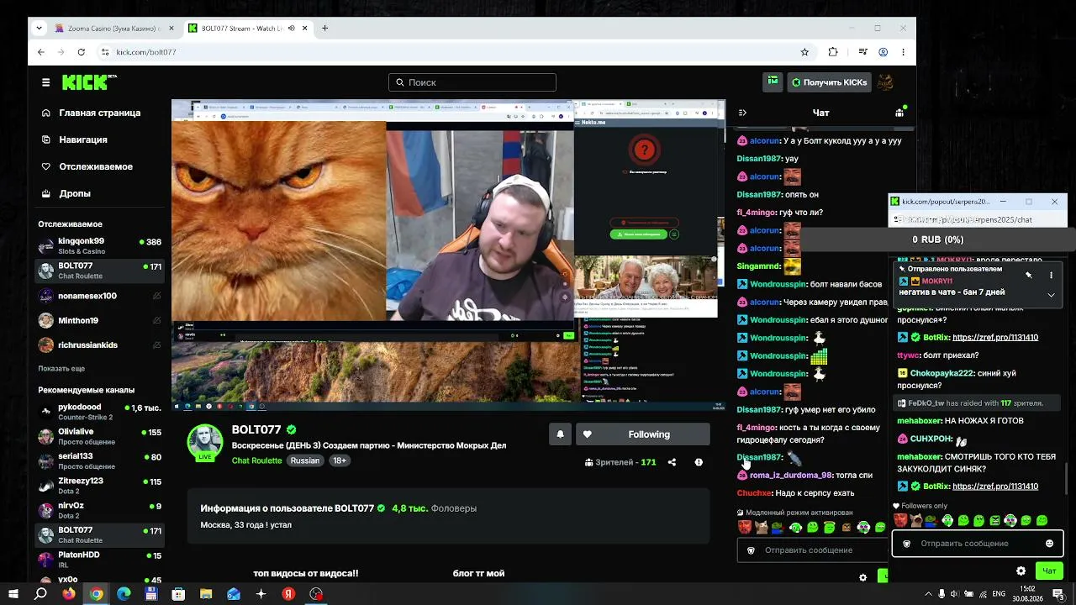Click the Russian language tag
The image size is (1076, 605).
point(305,460)
